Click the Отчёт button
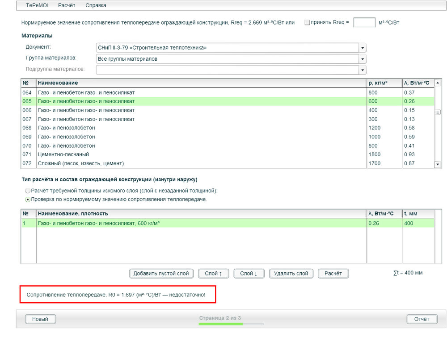The width and height of the screenshot is (447, 337). (x=422, y=319)
